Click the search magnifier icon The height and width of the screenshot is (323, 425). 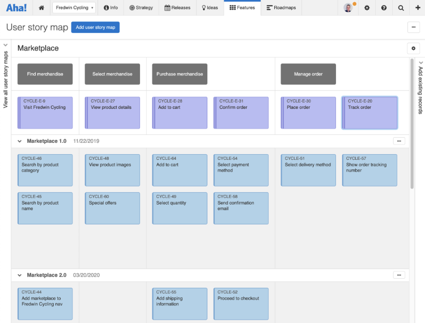[401, 8]
